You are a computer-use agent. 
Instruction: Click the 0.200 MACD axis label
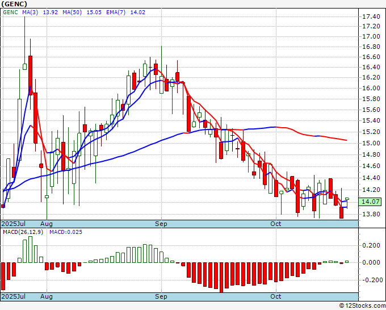click(x=371, y=245)
